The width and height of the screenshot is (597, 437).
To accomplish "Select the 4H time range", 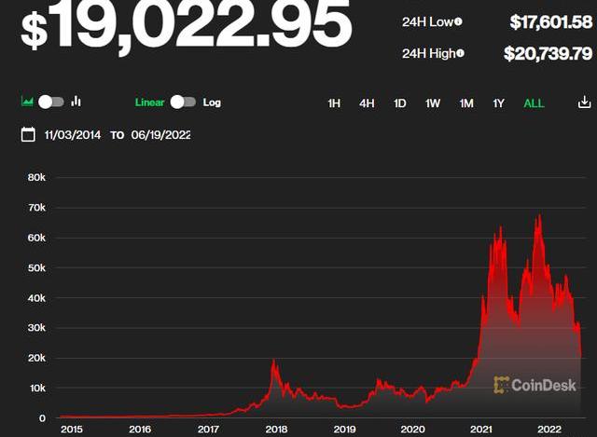I will [367, 103].
